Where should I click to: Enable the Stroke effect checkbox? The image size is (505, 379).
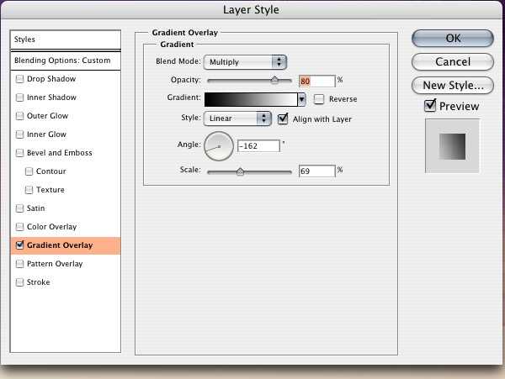(x=19, y=282)
